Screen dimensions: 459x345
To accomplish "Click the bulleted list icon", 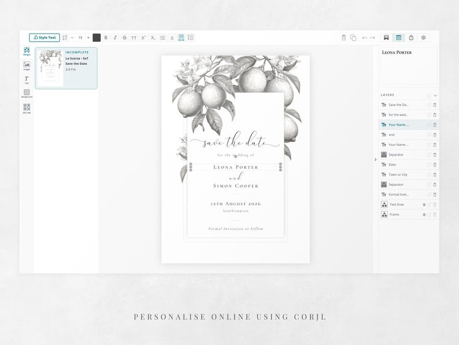I will point(162,38).
